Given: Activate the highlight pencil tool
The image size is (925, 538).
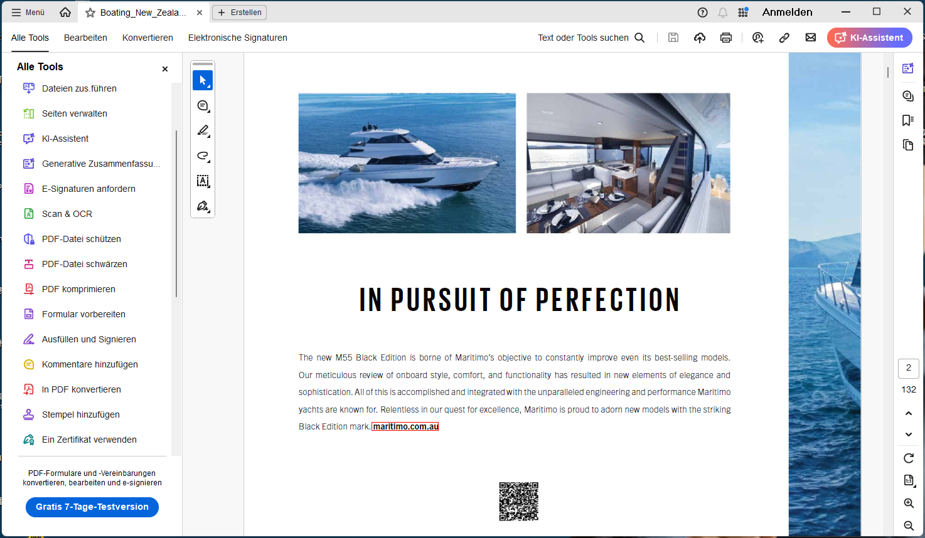Looking at the screenshot, I should [203, 130].
